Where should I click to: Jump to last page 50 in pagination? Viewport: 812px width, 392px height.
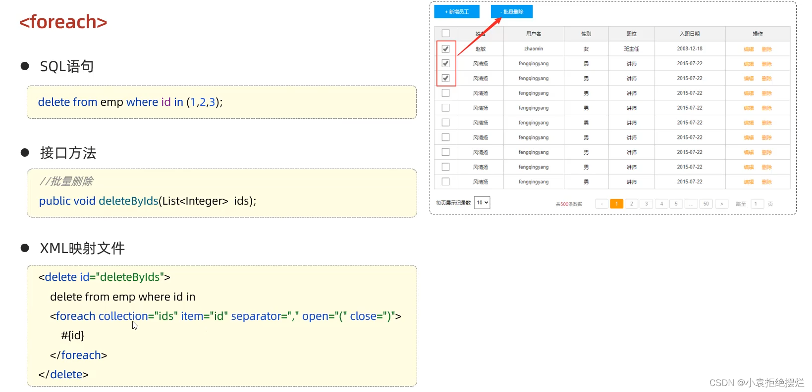[706, 204]
